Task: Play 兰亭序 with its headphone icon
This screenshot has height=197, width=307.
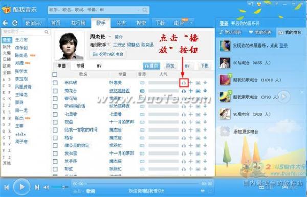Action: coord(184,161)
